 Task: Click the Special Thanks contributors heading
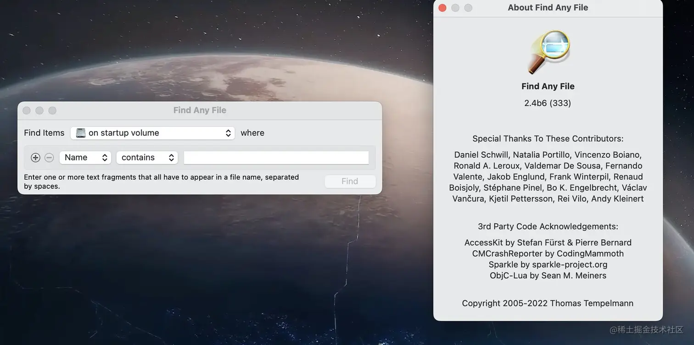548,138
